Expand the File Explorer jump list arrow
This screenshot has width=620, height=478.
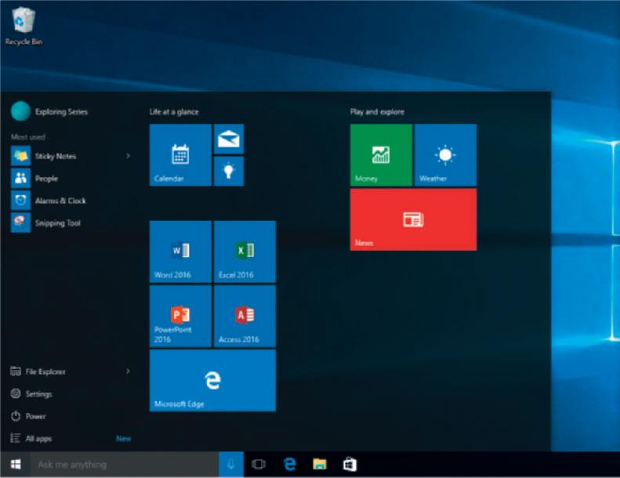tap(128, 371)
